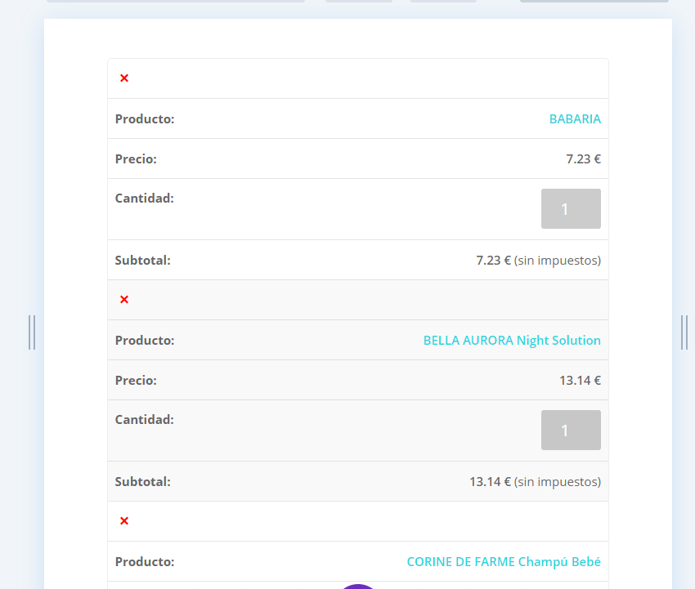
Task: Open CORINE DE FARME Champú Bebé link
Action: (504, 561)
